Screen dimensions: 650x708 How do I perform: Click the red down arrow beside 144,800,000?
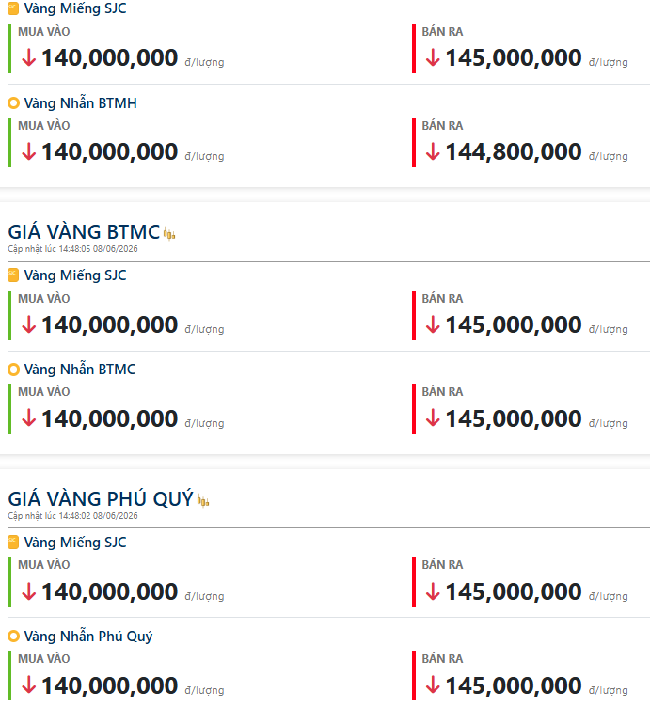click(x=433, y=151)
